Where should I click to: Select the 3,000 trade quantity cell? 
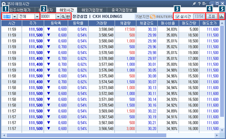click(x=125, y=128)
